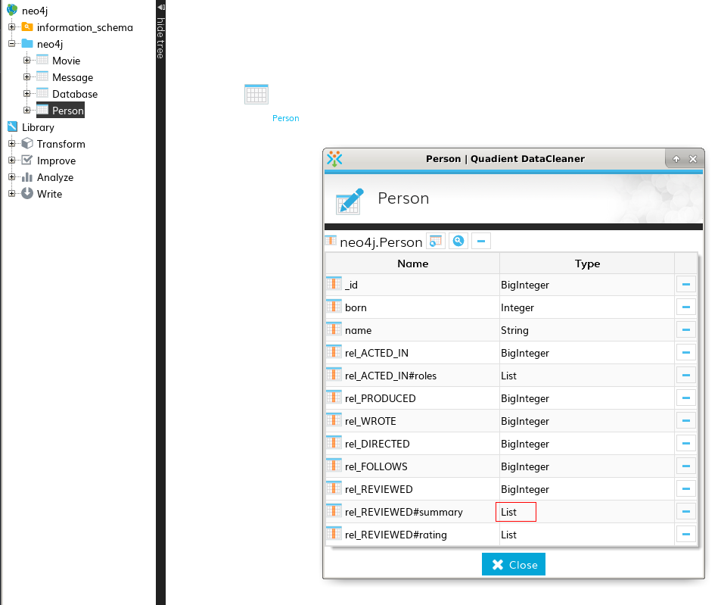Click the up arrow in dialog title bar
721x605 pixels.
(676, 159)
